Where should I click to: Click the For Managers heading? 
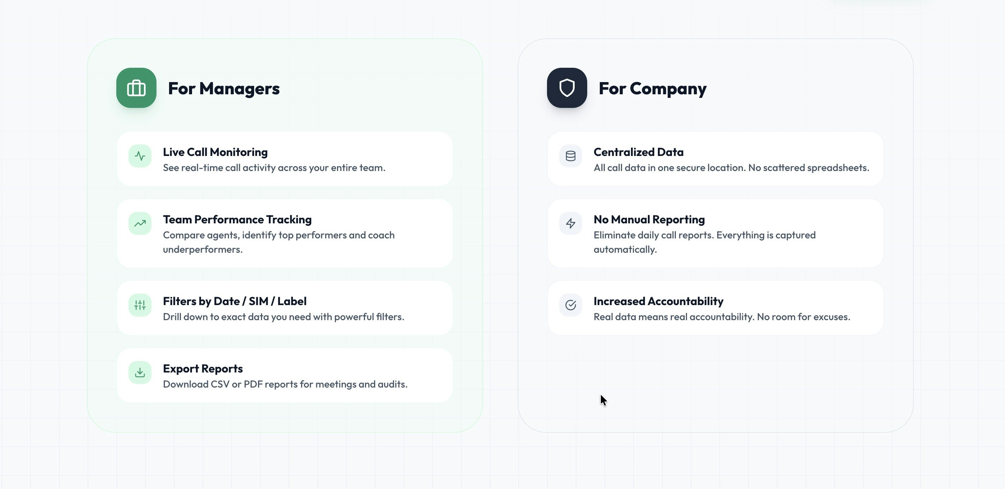click(x=224, y=89)
